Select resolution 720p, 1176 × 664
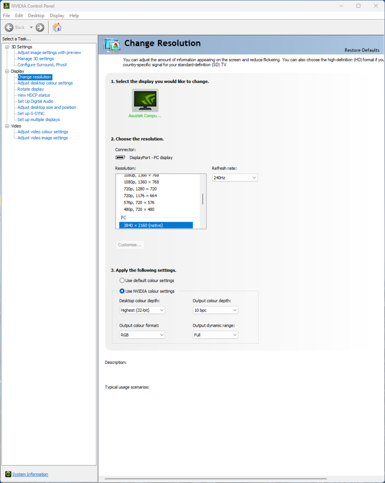 point(140,196)
